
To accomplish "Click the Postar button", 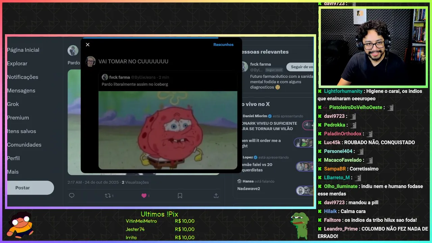I will [x=30, y=188].
